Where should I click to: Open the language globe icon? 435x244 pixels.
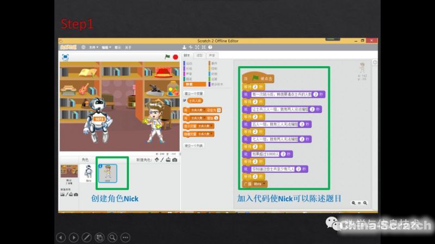coord(83,48)
